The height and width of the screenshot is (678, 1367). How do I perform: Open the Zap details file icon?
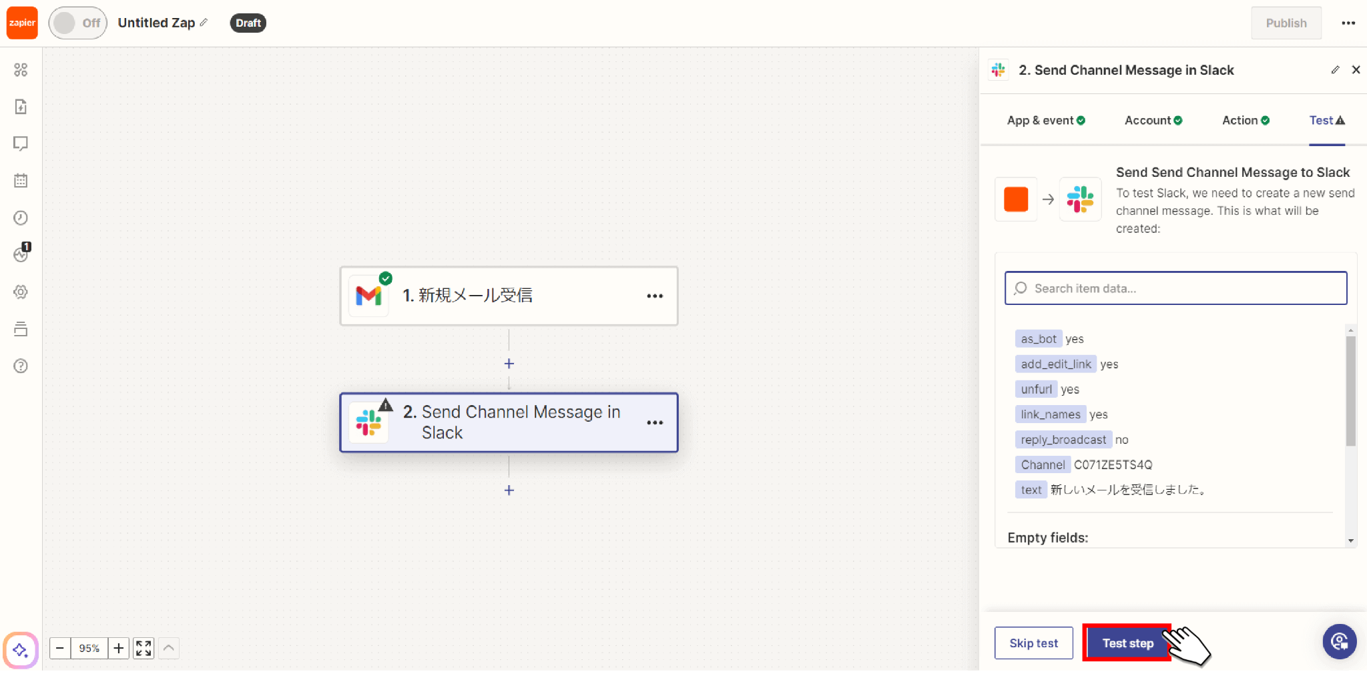[x=21, y=107]
